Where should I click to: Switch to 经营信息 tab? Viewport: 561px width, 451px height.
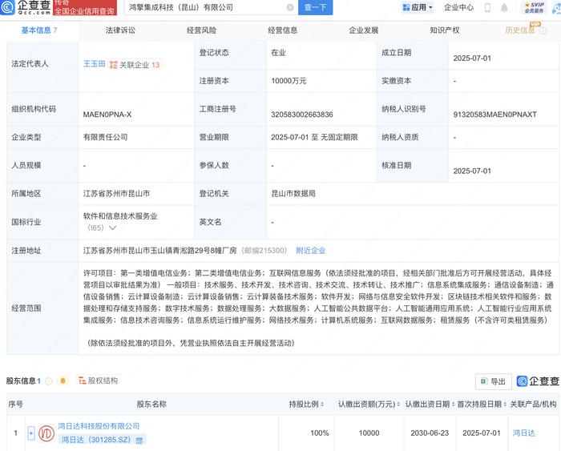coord(283,30)
